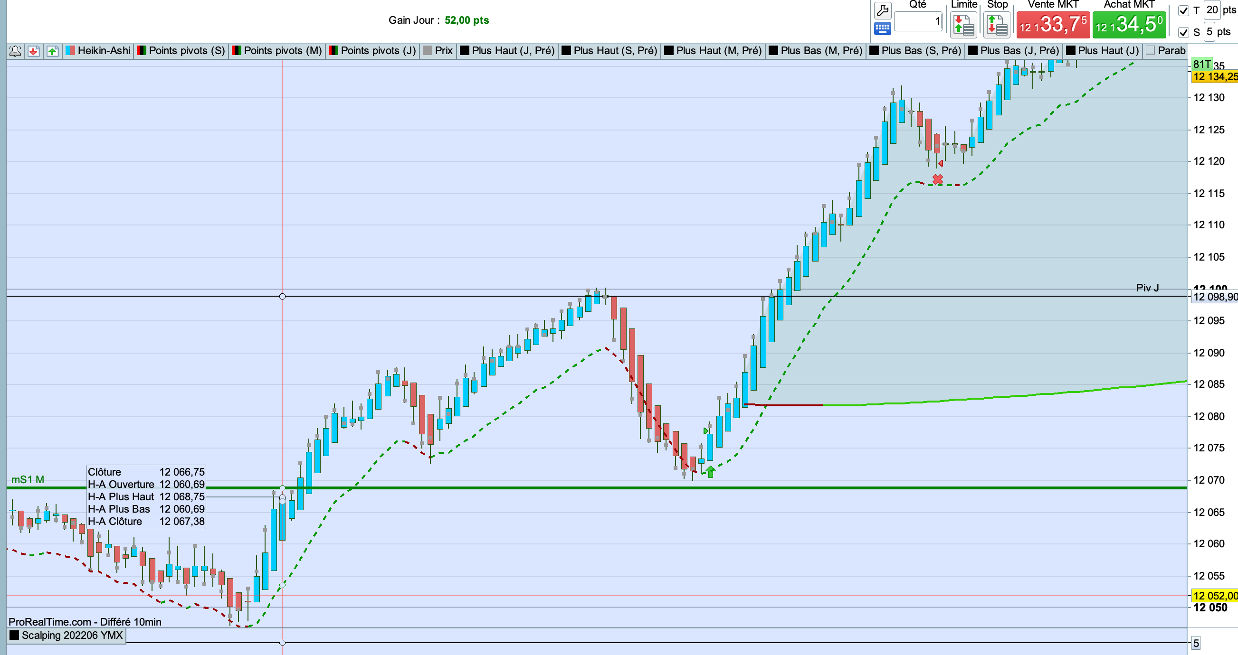Click the Prix indicator color swatch

[x=427, y=50]
